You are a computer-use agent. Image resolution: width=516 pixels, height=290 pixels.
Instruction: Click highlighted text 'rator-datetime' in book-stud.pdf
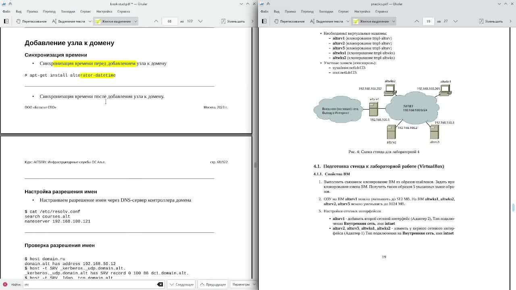pyautogui.click(x=98, y=75)
